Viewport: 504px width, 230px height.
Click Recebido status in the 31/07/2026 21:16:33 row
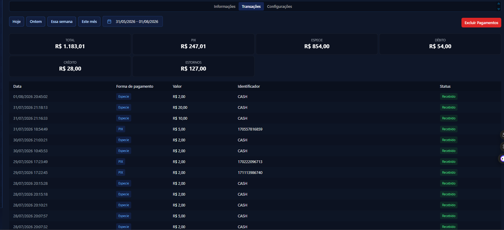pyautogui.click(x=449, y=118)
